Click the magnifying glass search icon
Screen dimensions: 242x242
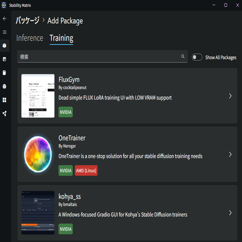pos(183,57)
